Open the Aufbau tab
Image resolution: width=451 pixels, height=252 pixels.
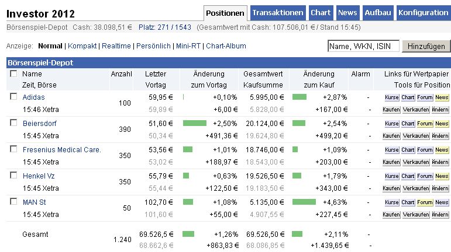tap(378, 13)
